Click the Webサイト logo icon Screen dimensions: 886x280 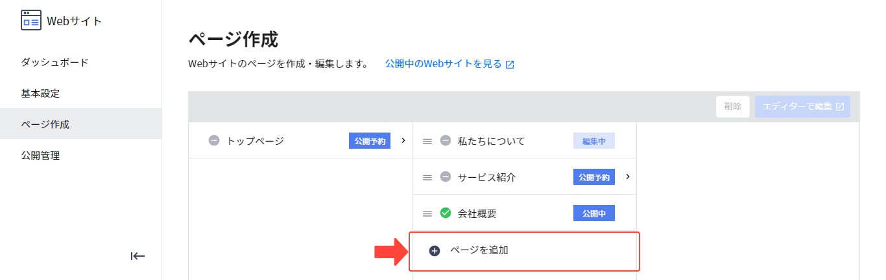(x=31, y=21)
